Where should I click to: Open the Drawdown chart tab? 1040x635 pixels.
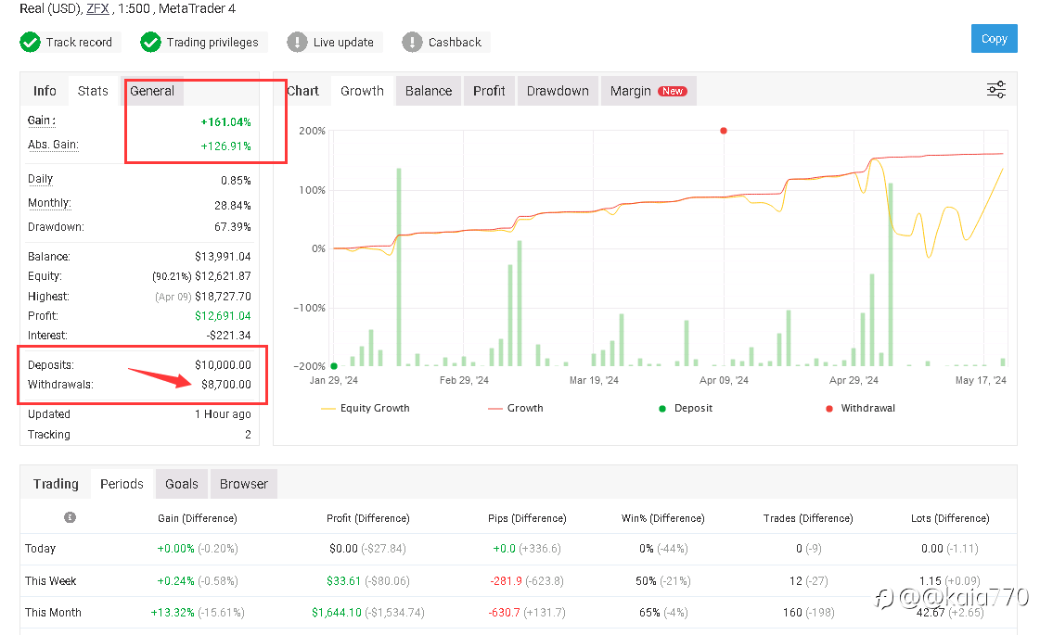558,91
